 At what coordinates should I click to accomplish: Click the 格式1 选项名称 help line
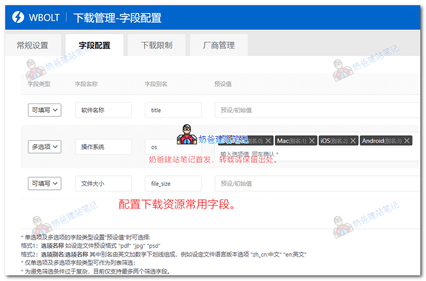91,246
